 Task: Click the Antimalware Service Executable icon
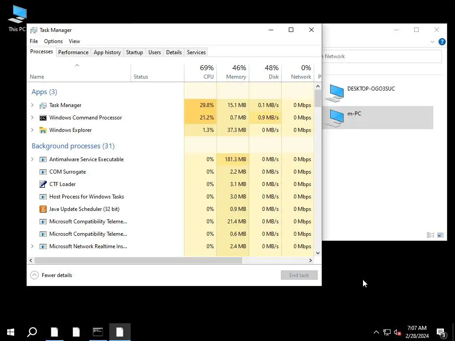(x=43, y=159)
